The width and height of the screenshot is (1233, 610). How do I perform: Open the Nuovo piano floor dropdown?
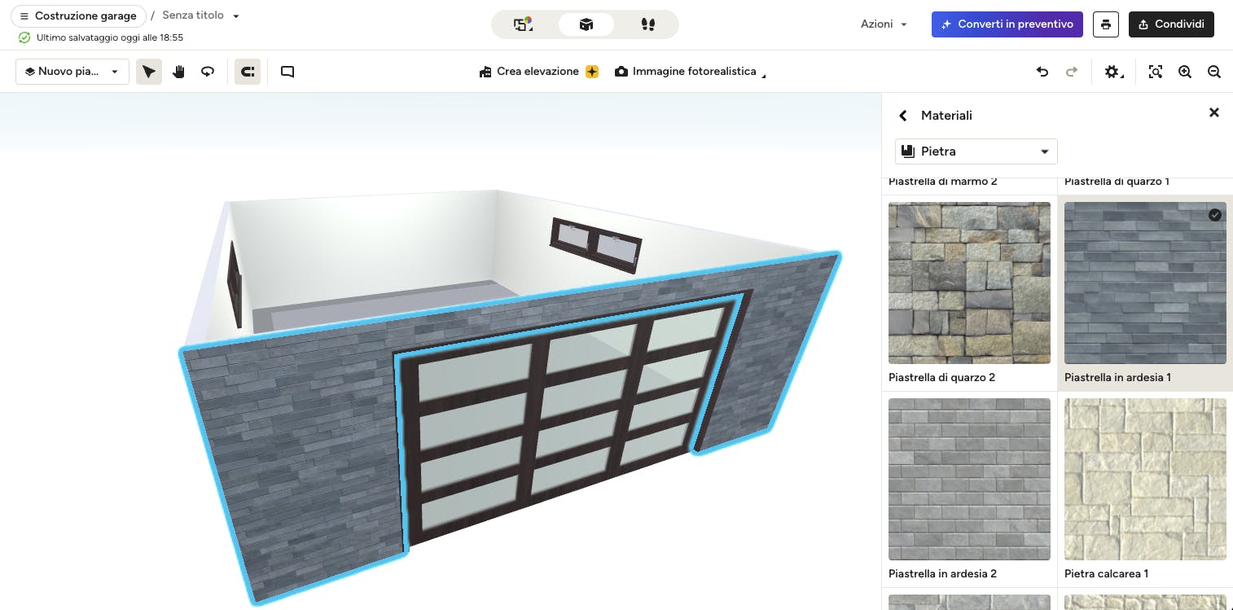point(72,72)
